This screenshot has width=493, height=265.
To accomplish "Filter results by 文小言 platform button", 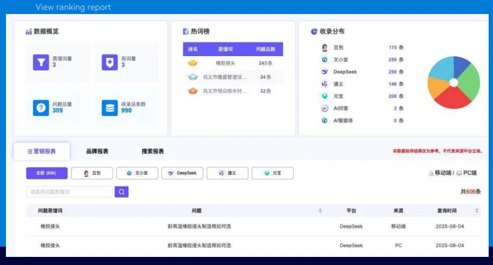I will [137, 173].
